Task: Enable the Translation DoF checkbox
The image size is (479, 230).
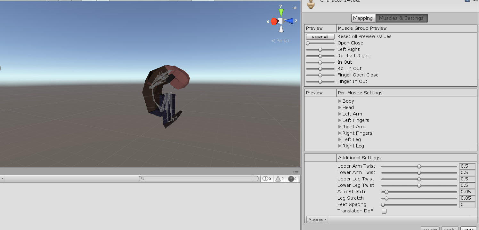Action: (384, 211)
